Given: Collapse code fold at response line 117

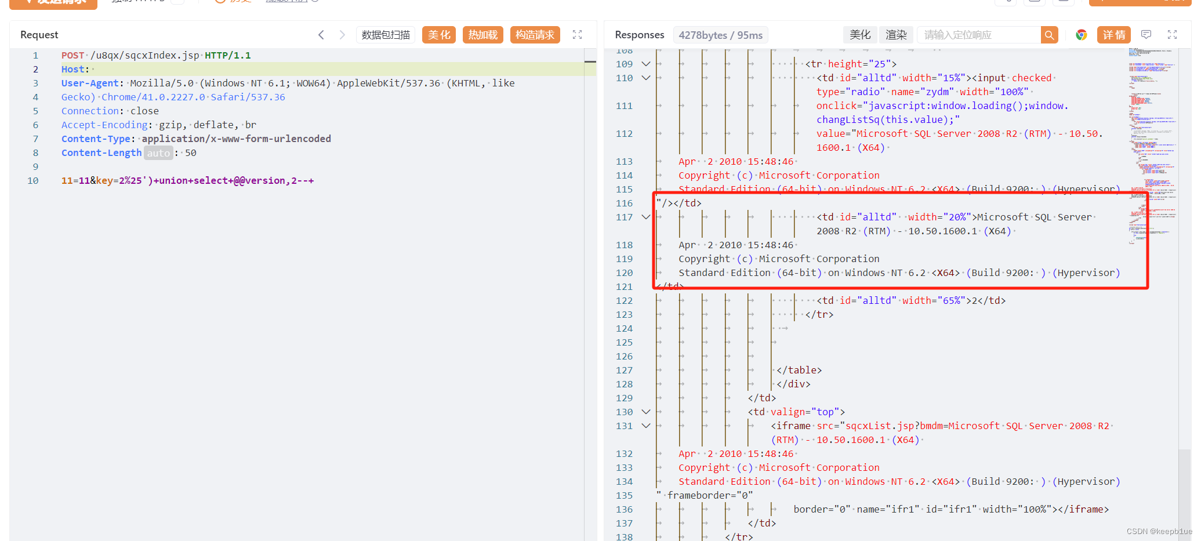Looking at the screenshot, I should click(645, 217).
